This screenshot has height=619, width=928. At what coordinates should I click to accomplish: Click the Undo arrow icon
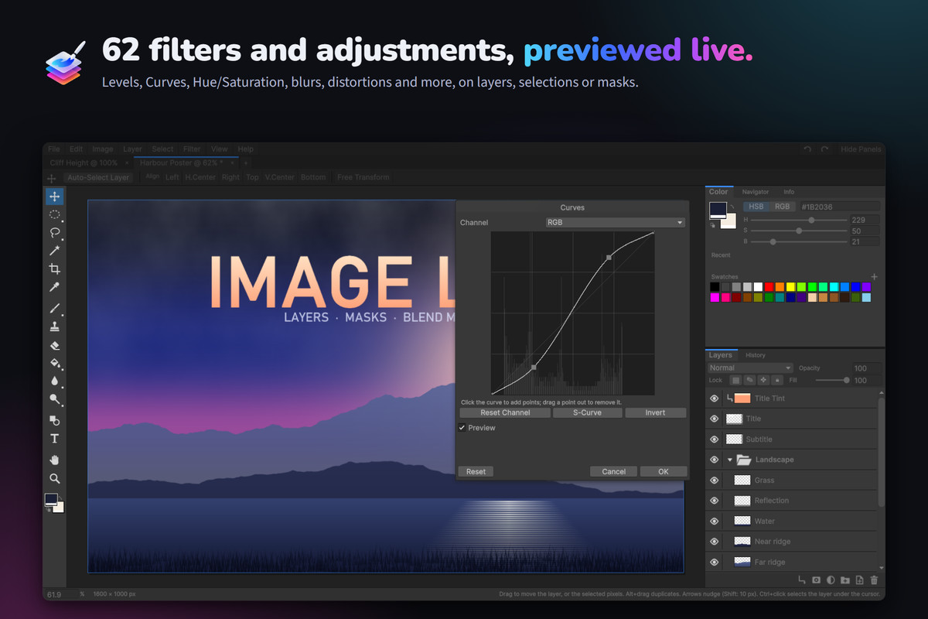tap(808, 149)
